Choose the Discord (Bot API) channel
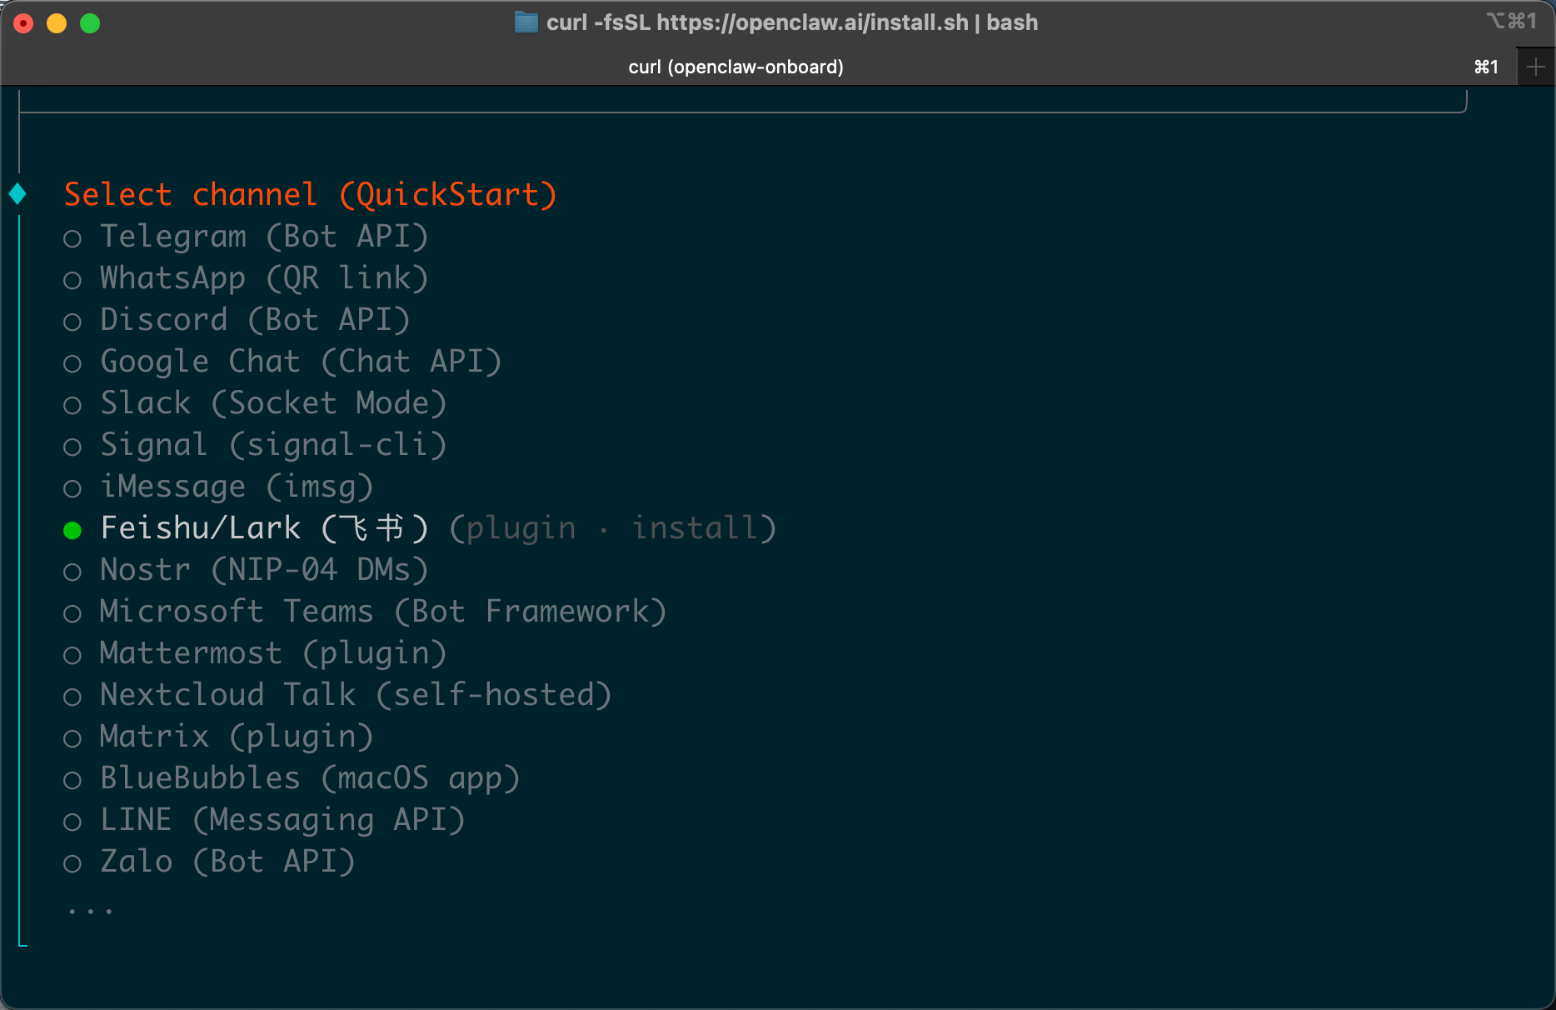Viewport: 1556px width, 1010px height. 237,320
